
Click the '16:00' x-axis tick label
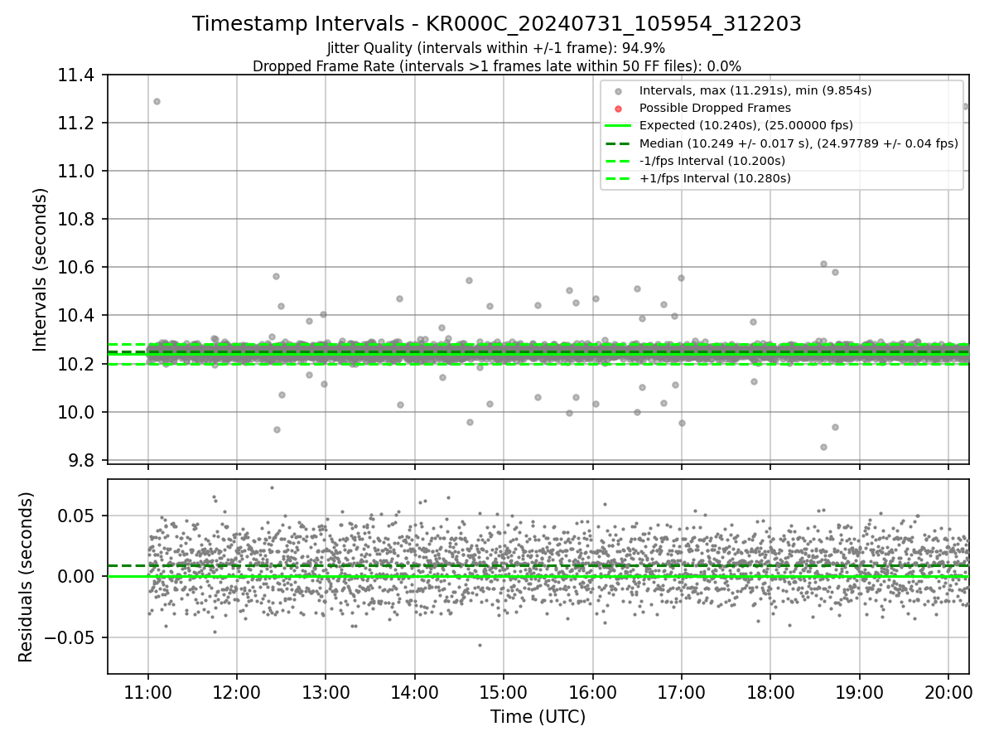point(593,692)
